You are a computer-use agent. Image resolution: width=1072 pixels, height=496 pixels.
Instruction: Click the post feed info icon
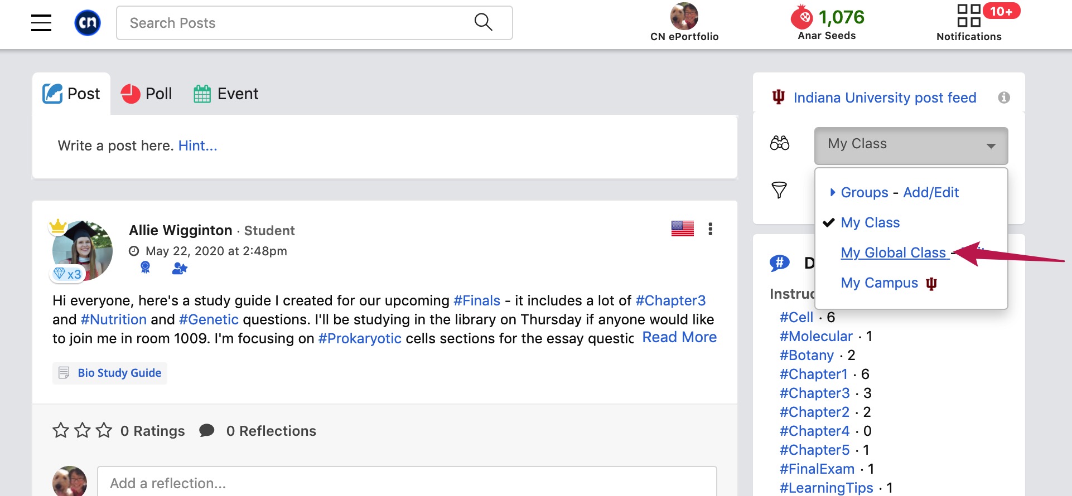[x=1004, y=98]
